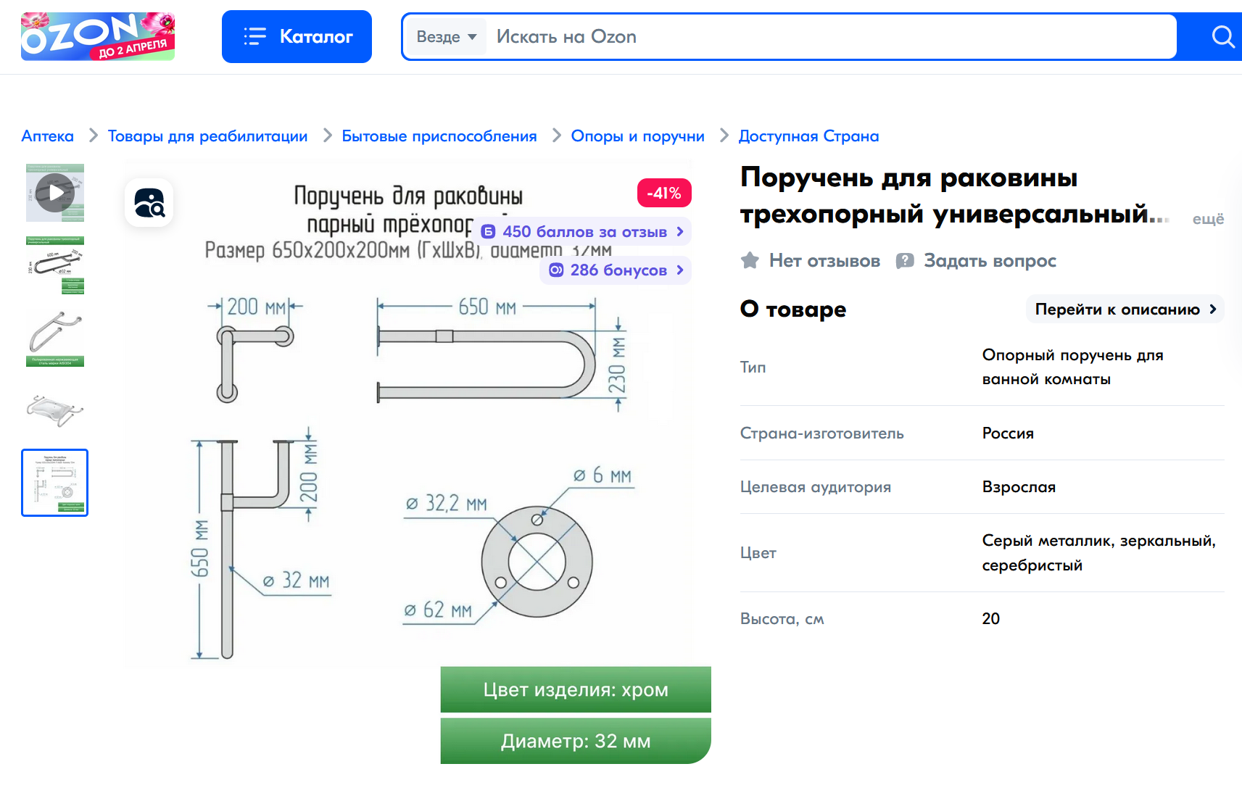Play the product video thumbnail

point(55,193)
